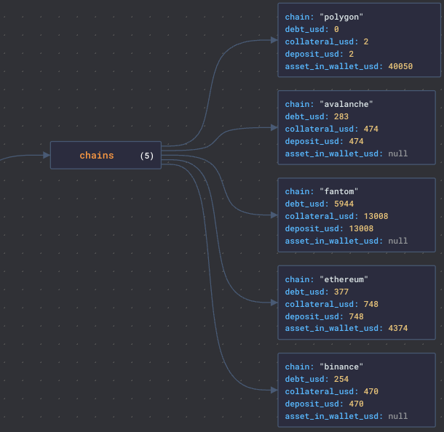Click debt_usd: 283 line
The height and width of the screenshot is (432, 444).
click(x=317, y=116)
